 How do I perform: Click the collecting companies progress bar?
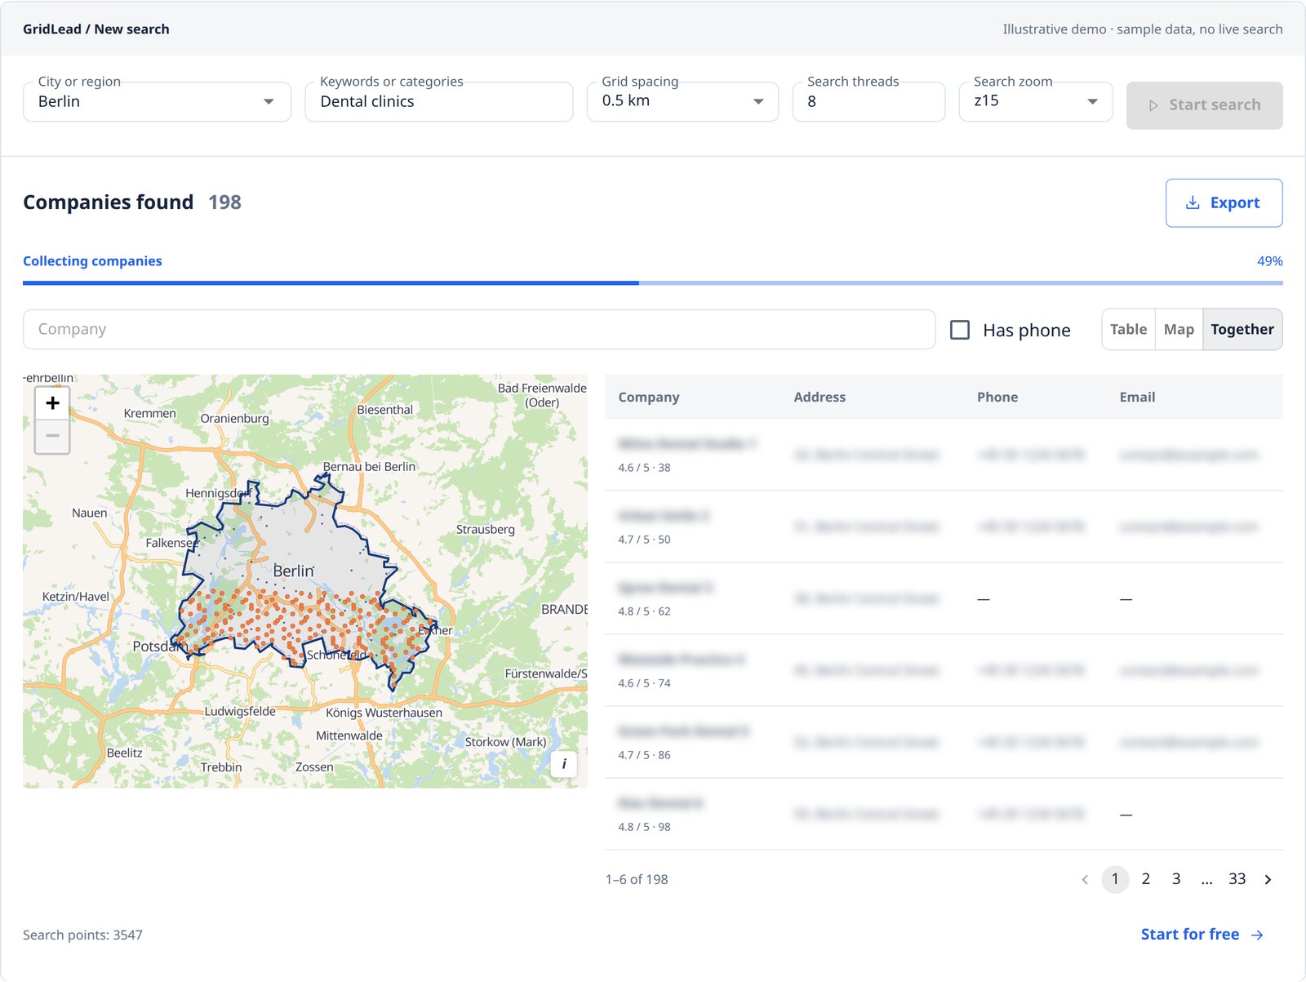[653, 283]
